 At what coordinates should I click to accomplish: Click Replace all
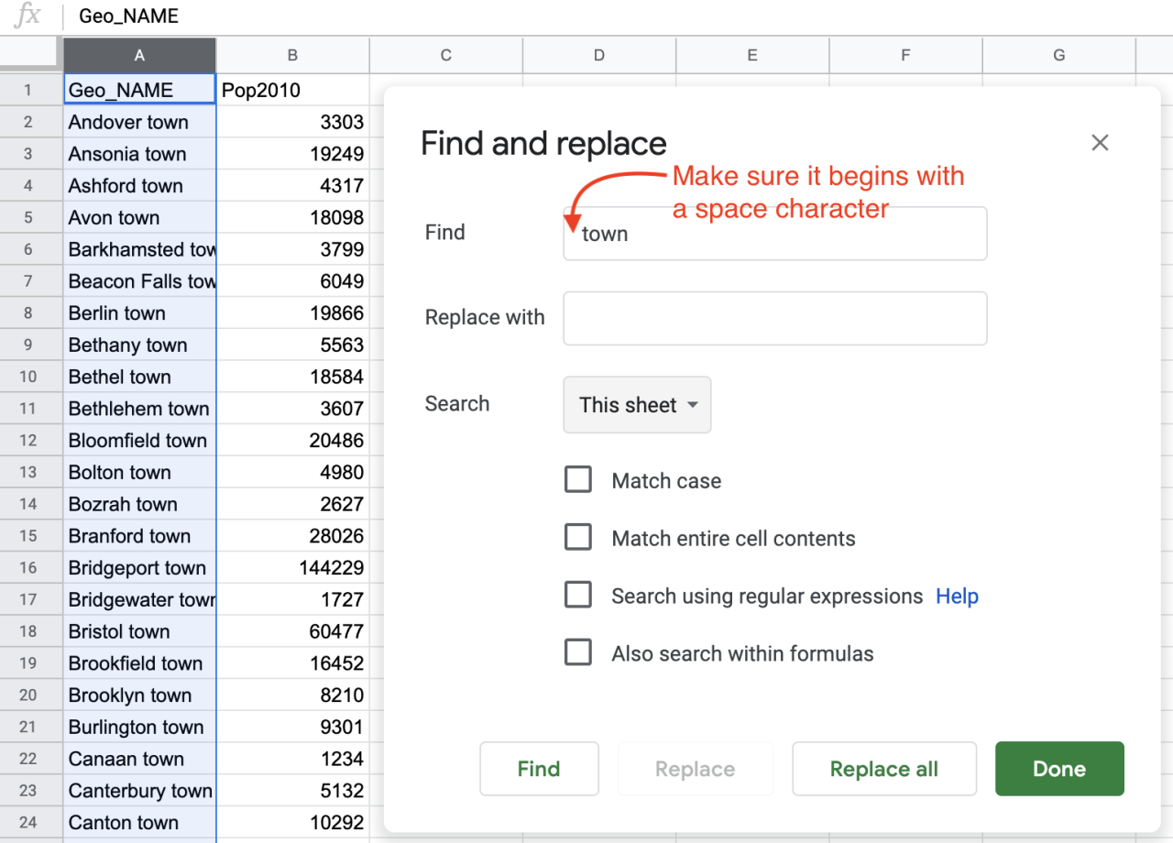coord(882,769)
